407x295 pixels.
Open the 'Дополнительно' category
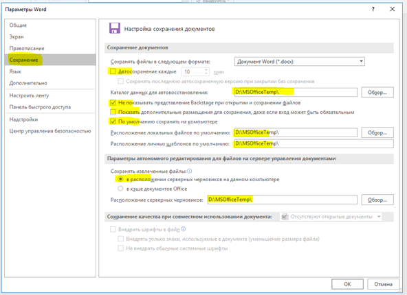point(50,83)
